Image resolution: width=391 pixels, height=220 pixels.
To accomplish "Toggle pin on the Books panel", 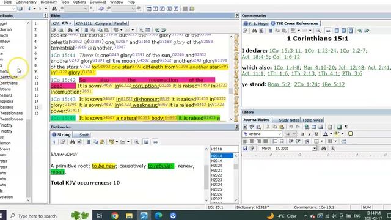I will pos(45,16).
